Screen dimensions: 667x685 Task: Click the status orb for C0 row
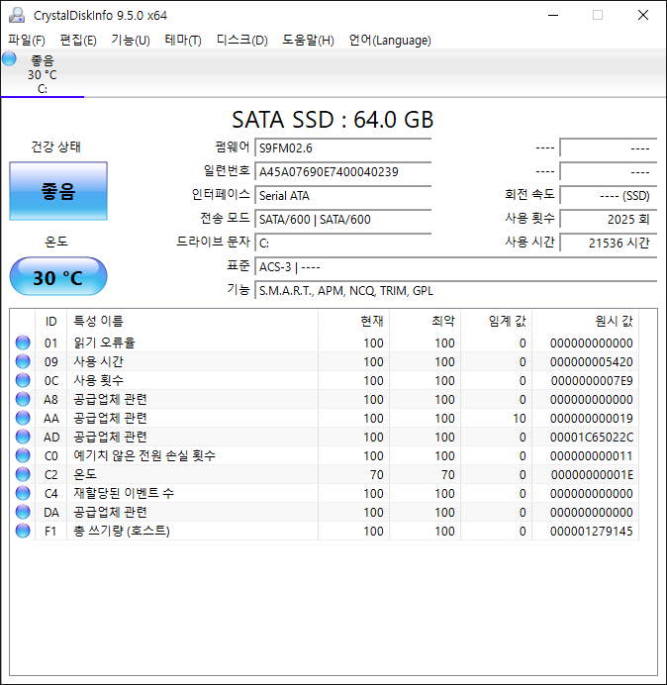tap(23, 455)
